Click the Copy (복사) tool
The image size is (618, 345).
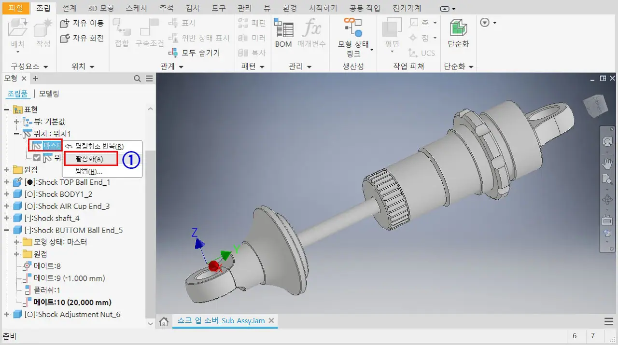(x=253, y=53)
